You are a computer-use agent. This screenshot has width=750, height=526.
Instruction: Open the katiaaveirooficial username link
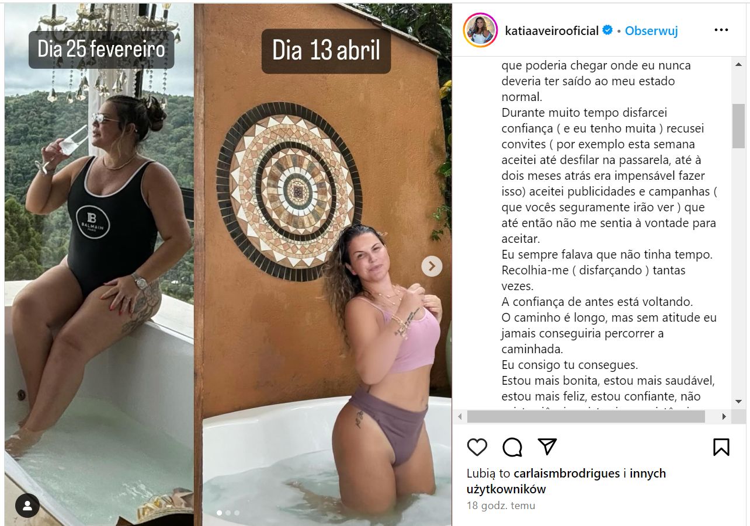[x=552, y=31]
